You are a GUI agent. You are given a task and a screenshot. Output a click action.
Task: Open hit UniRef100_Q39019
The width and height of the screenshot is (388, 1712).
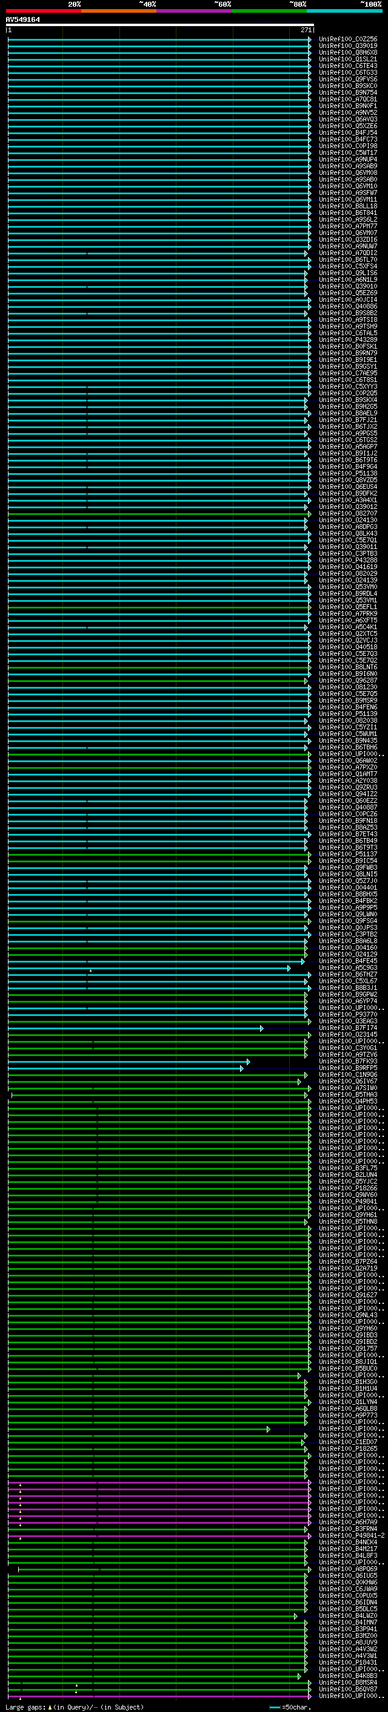click(347, 46)
